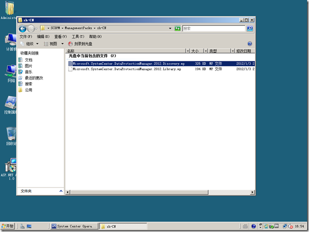Open recent pages dropdown beside forward arrow
The height and width of the screenshot is (232, 309).
[x=36, y=29]
